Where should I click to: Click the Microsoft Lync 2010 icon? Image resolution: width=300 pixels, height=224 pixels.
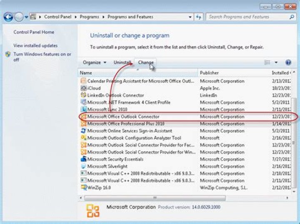83,109
